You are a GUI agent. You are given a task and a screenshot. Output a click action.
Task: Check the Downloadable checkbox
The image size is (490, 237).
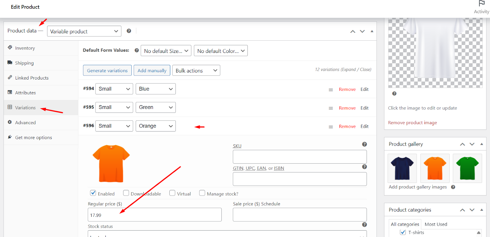coord(126,193)
